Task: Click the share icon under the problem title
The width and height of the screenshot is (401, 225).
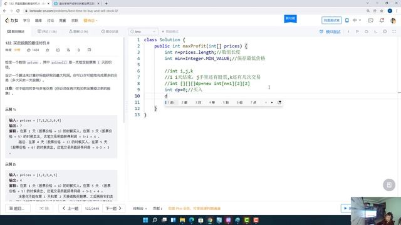Action: click(x=58, y=50)
